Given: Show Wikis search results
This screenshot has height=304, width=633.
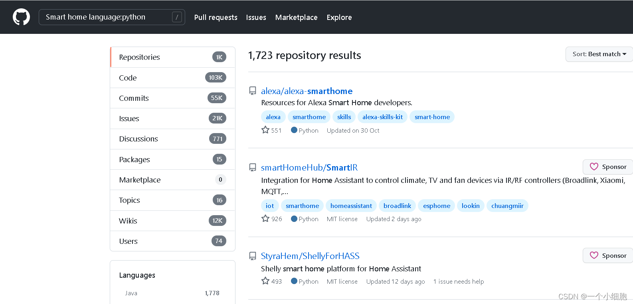Looking at the screenshot, I should point(172,221).
